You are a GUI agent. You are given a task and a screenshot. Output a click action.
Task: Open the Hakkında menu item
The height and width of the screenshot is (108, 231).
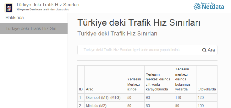coord(15,18)
